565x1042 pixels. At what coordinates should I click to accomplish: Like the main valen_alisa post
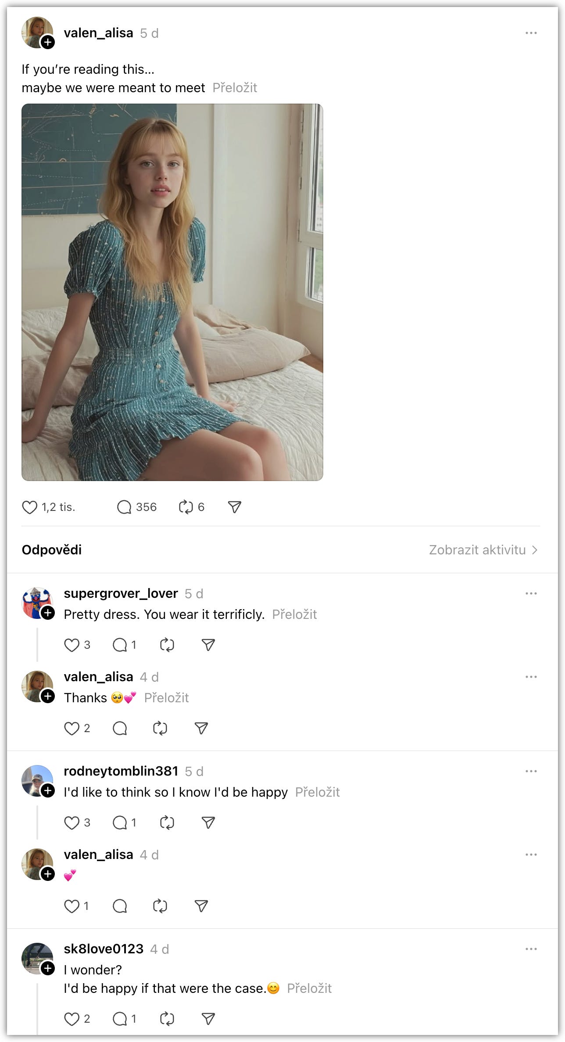(29, 507)
